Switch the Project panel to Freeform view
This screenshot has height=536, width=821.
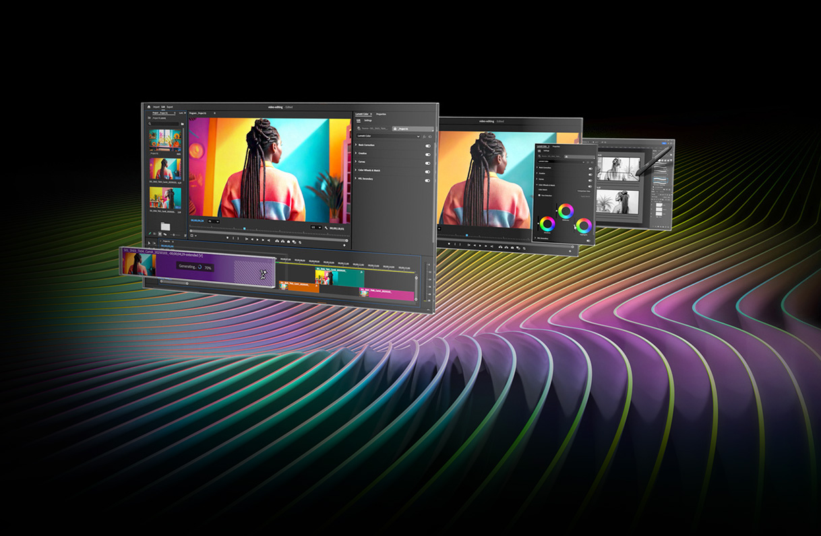(x=166, y=235)
